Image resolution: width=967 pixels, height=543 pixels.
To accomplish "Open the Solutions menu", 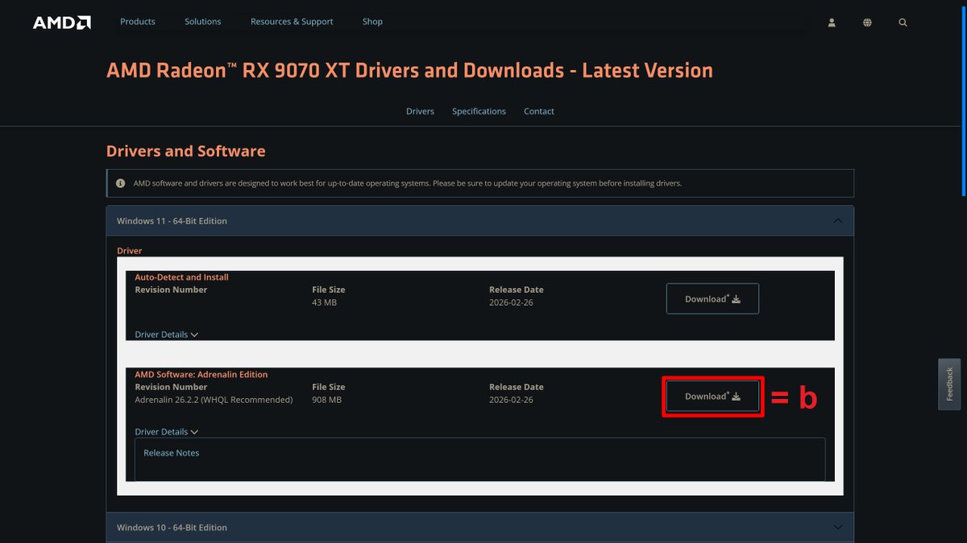I will pyautogui.click(x=203, y=22).
